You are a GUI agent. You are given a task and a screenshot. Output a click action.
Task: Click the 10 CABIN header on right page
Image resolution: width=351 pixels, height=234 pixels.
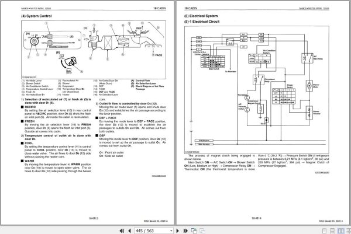[x=191, y=8]
